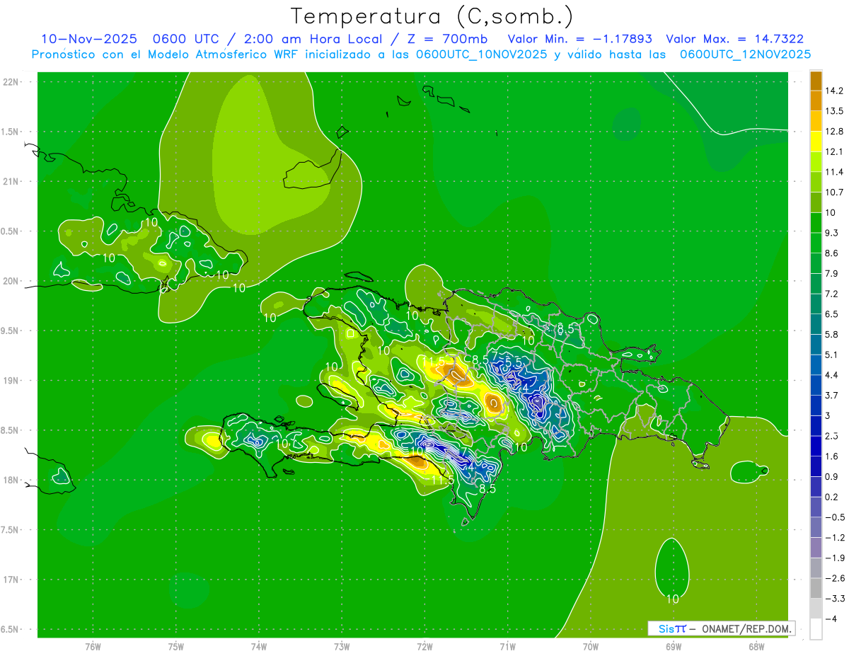Click the 3.7 colorbar value

pyautogui.click(x=832, y=395)
